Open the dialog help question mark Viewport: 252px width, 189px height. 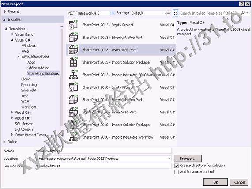click(x=242, y=4)
